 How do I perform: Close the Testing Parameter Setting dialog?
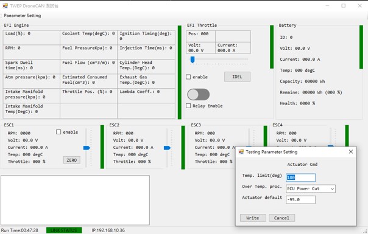pyautogui.click(x=350, y=152)
